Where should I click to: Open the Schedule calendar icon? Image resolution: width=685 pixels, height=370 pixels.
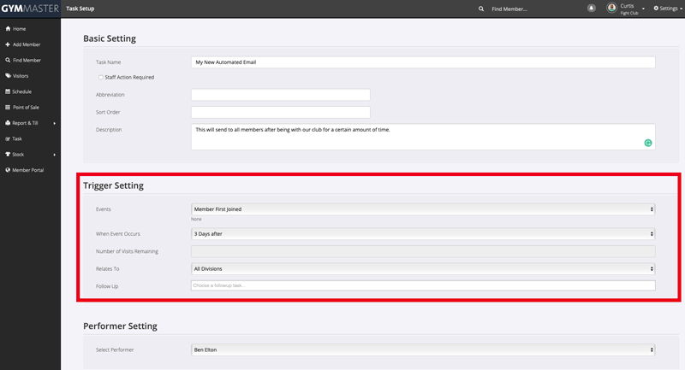point(8,91)
